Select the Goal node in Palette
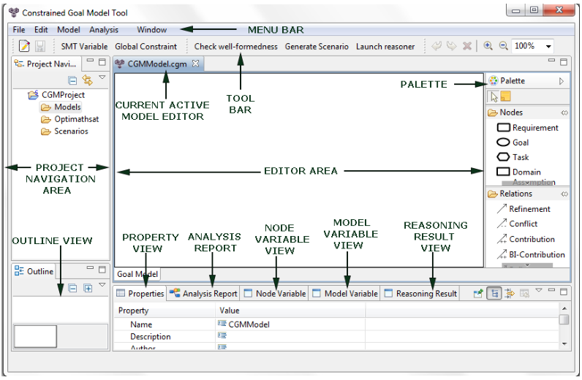This screenshot has height=380, width=582. pos(513,142)
